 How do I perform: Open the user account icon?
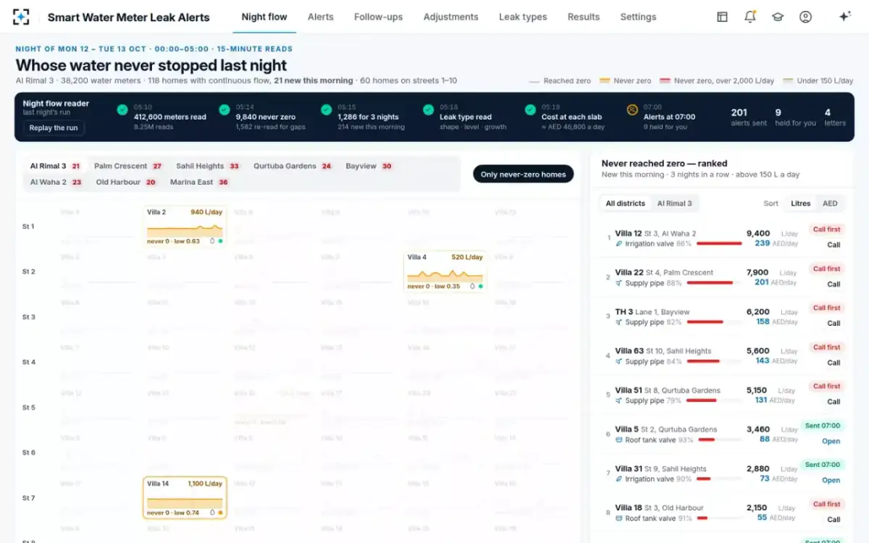pyautogui.click(x=805, y=17)
